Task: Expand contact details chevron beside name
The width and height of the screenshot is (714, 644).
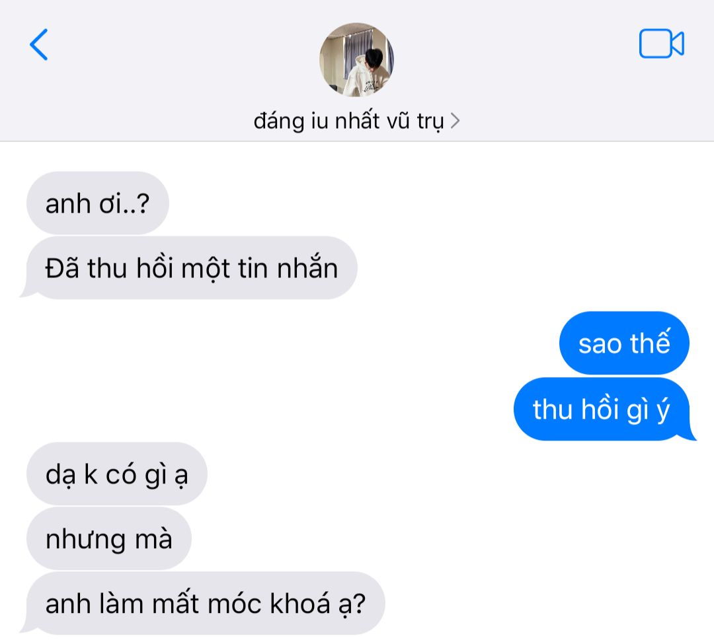Action: (455, 121)
